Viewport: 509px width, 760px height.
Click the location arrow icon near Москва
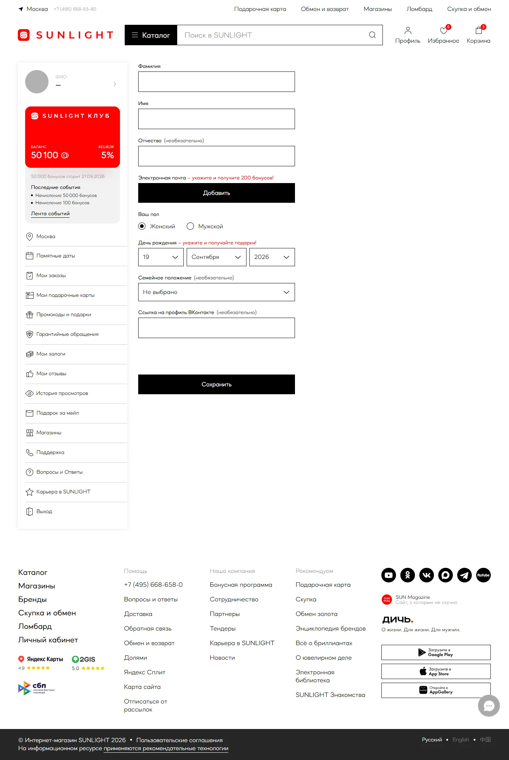(x=21, y=9)
